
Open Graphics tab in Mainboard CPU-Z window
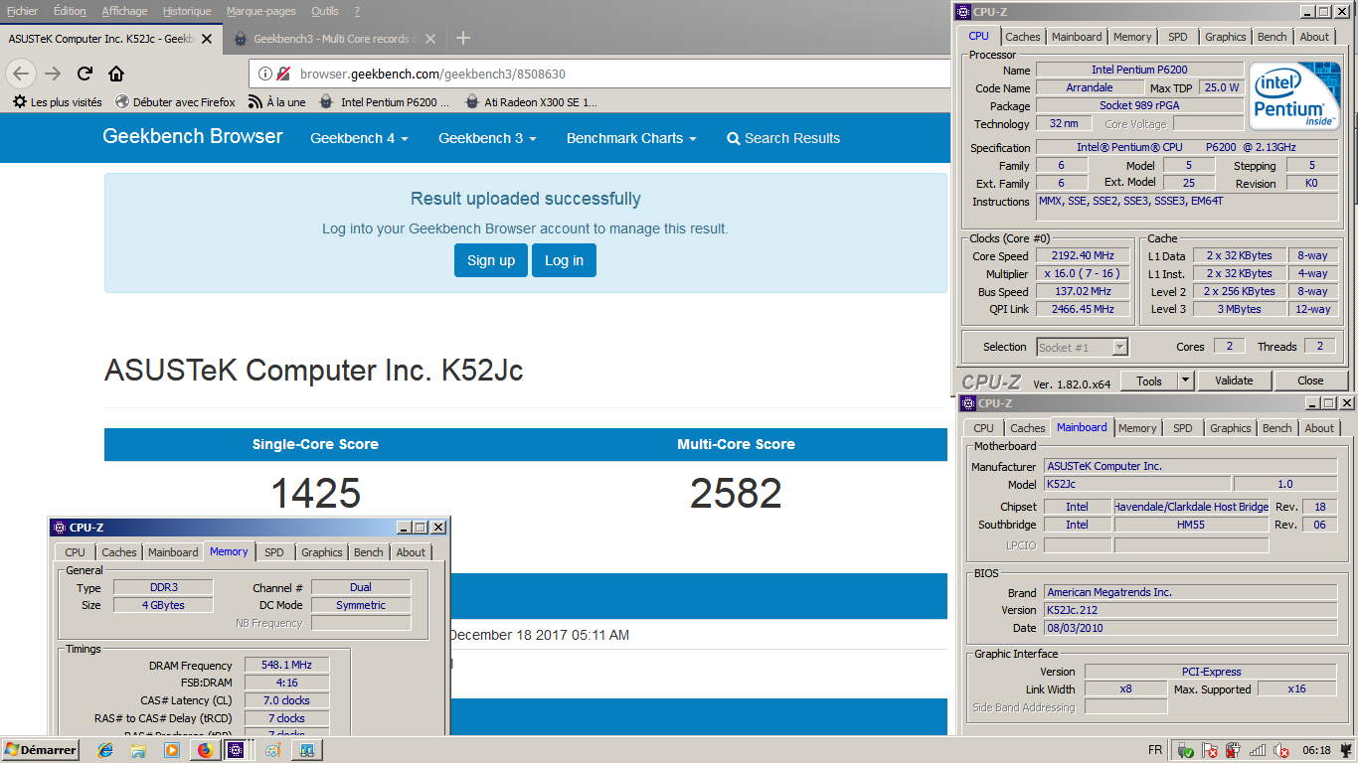pos(1230,428)
